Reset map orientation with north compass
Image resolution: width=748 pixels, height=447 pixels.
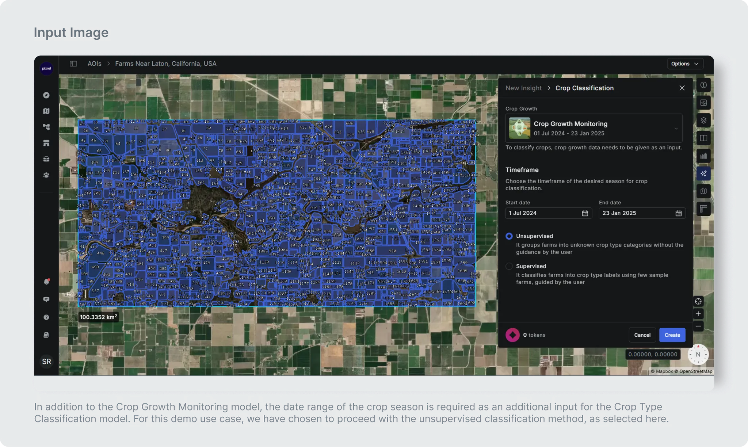[698, 354]
